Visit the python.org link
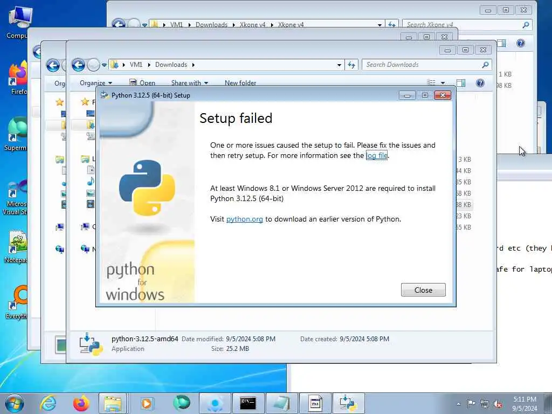 pyautogui.click(x=244, y=219)
